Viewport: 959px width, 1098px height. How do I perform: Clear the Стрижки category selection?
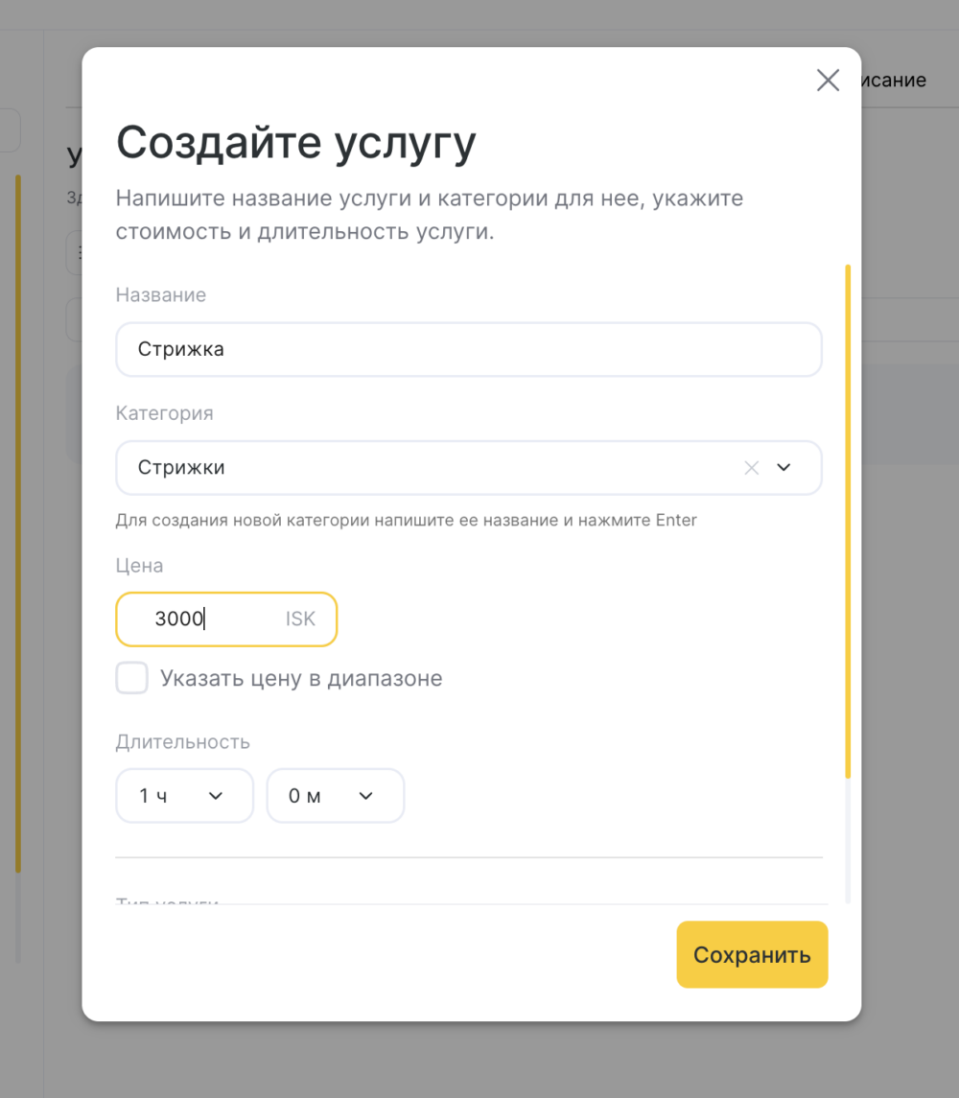[x=751, y=468]
